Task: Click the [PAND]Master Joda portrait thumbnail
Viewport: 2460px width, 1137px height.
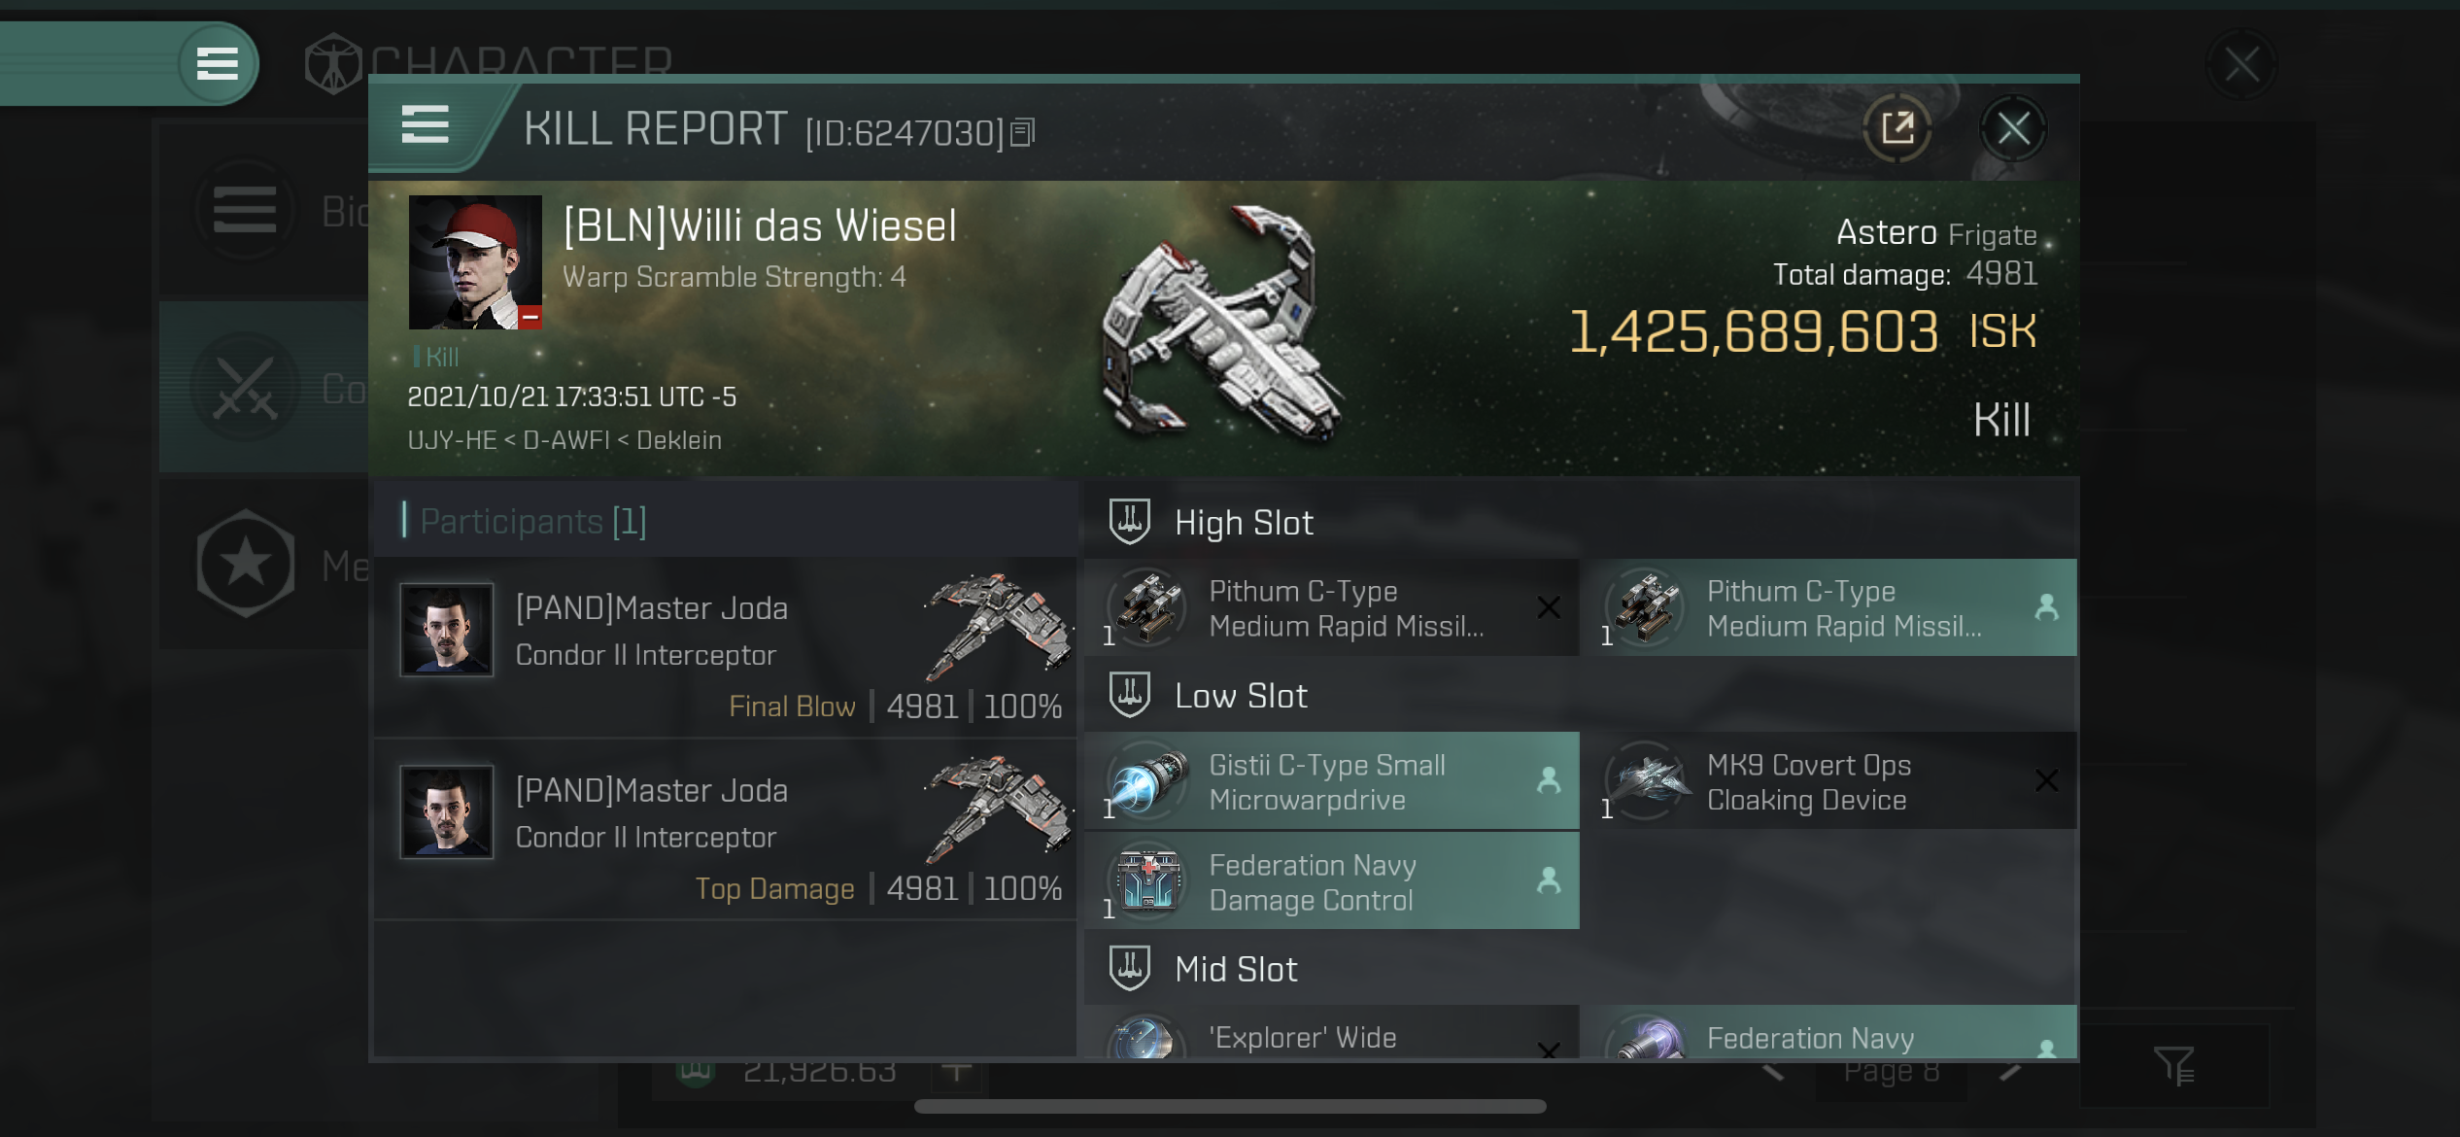Action: click(x=447, y=631)
